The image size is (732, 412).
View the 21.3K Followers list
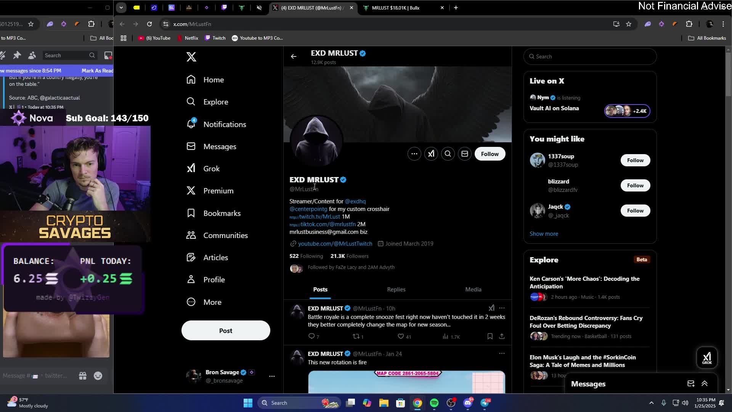350,256
